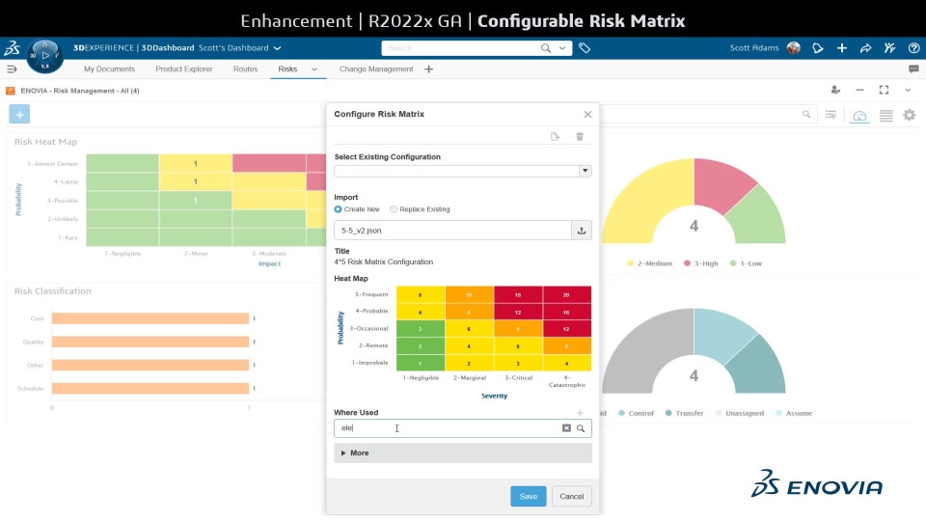Click the export configuration icon in dialog
Viewport: 926px width, 521px height.
555,136
